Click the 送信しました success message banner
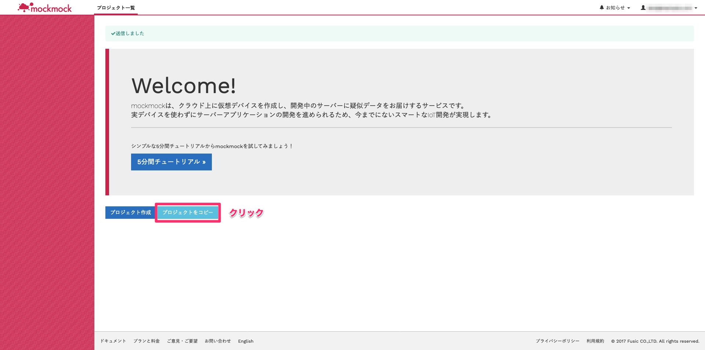Image resolution: width=705 pixels, height=350 pixels. 128,33
